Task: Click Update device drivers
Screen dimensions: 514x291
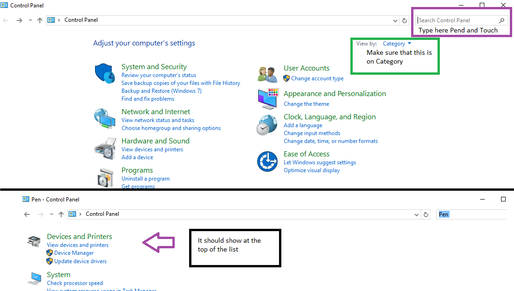Action: point(80,261)
